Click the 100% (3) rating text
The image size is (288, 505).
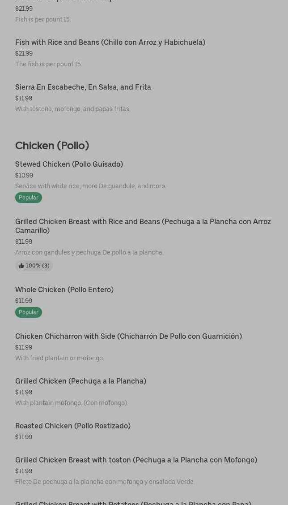tap(38, 266)
